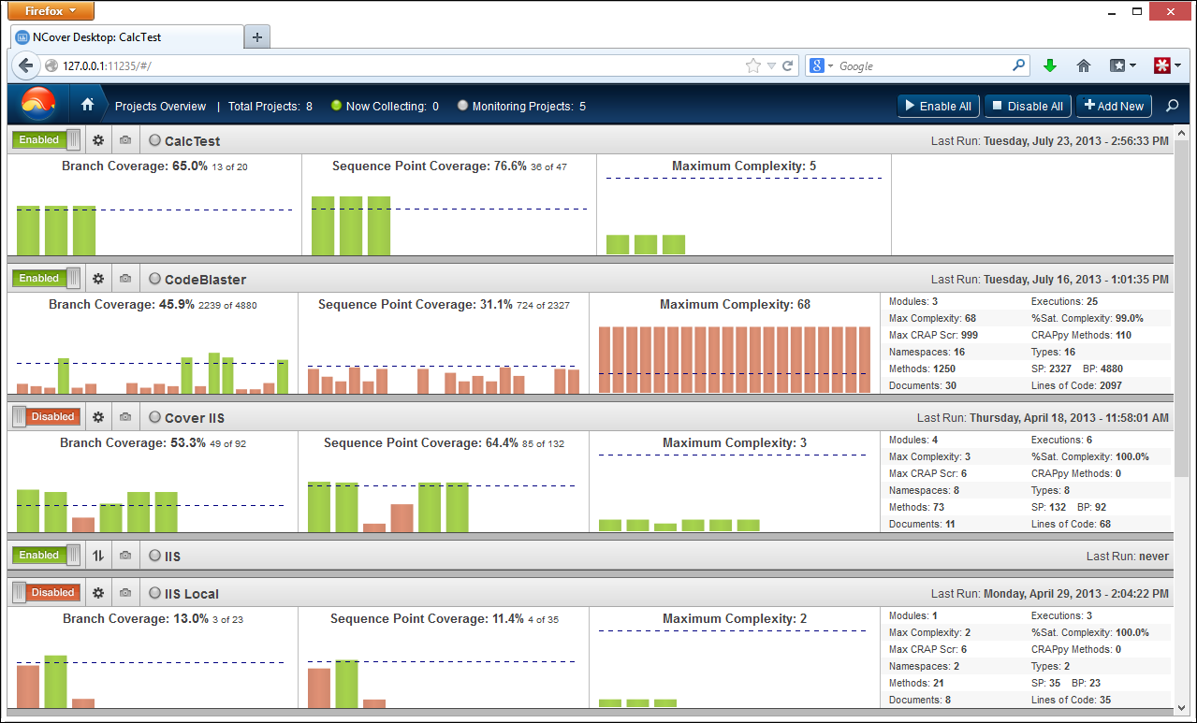The height and width of the screenshot is (723, 1197).
Task: Click Enable All button
Action: pyautogui.click(x=939, y=106)
